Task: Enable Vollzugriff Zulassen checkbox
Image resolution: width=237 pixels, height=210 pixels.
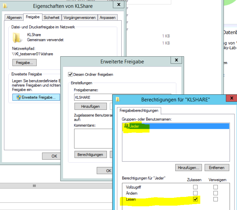Action: click(x=195, y=187)
